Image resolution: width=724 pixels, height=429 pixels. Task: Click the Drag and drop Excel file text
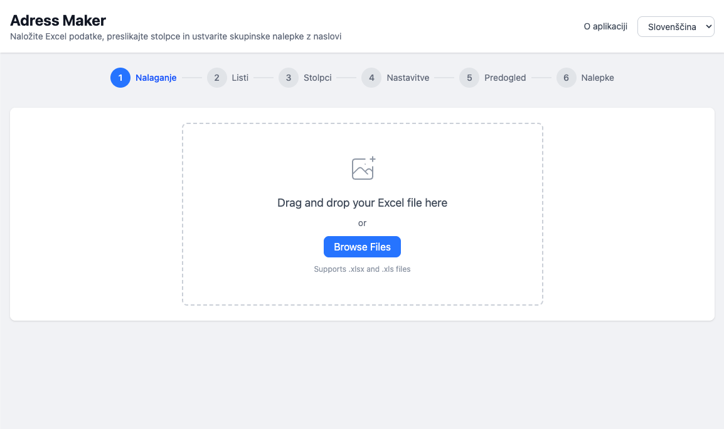362,203
